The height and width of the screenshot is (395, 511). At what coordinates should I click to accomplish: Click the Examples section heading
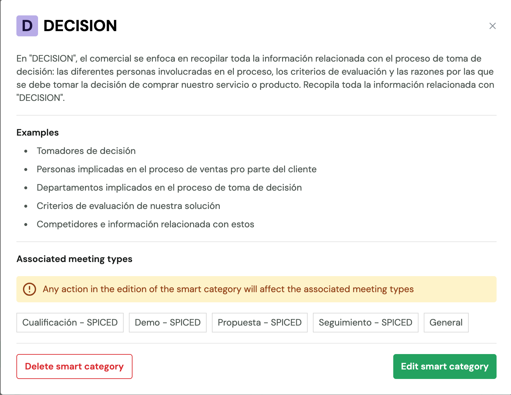(38, 133)
